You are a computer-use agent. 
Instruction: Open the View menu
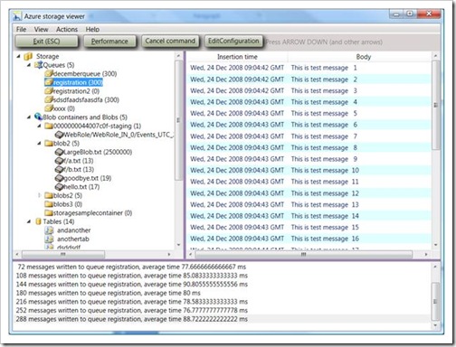coord(41,29)
